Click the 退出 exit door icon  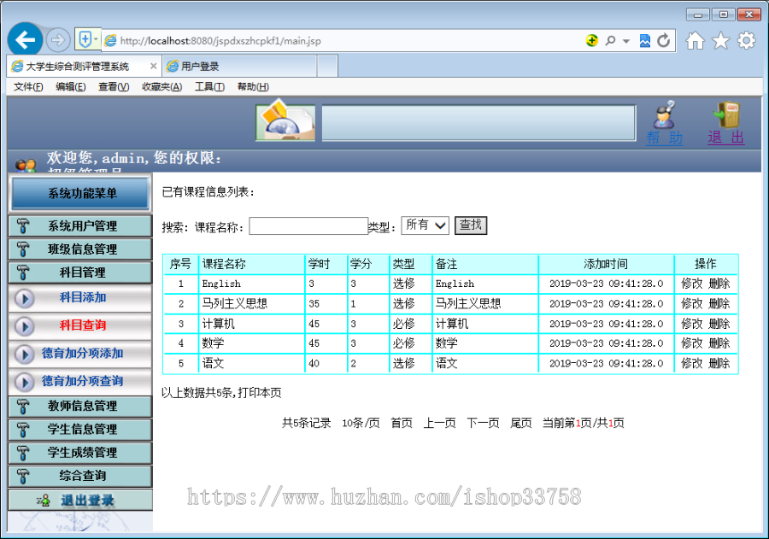727,113
